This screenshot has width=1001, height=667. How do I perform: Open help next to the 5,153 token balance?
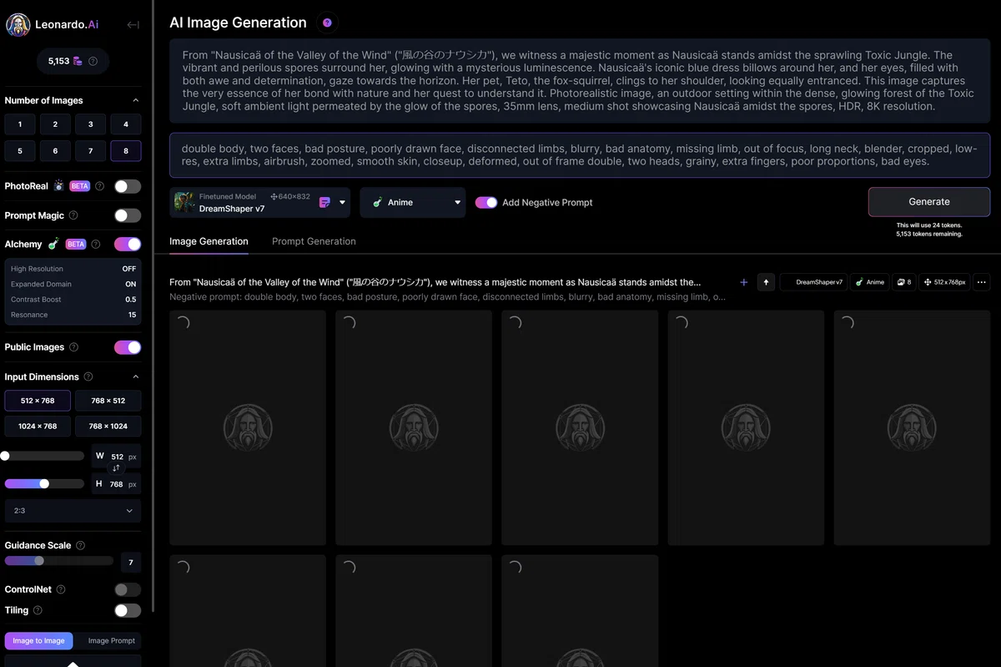click(93, 61)
